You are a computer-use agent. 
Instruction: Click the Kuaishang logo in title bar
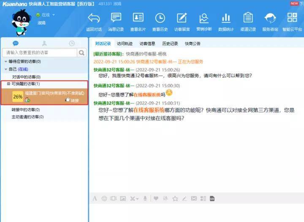coord(15,4)
